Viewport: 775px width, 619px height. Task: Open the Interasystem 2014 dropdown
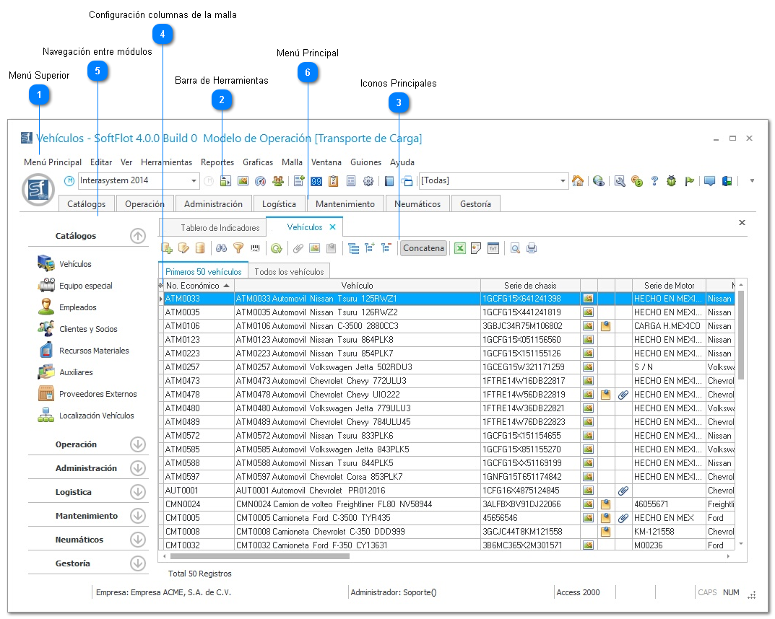click(x=194, y=181)
